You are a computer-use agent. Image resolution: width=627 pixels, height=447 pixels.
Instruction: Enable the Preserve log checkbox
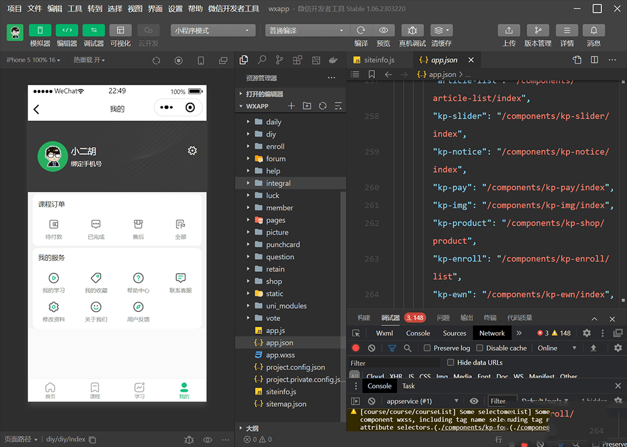pos(427,348)
